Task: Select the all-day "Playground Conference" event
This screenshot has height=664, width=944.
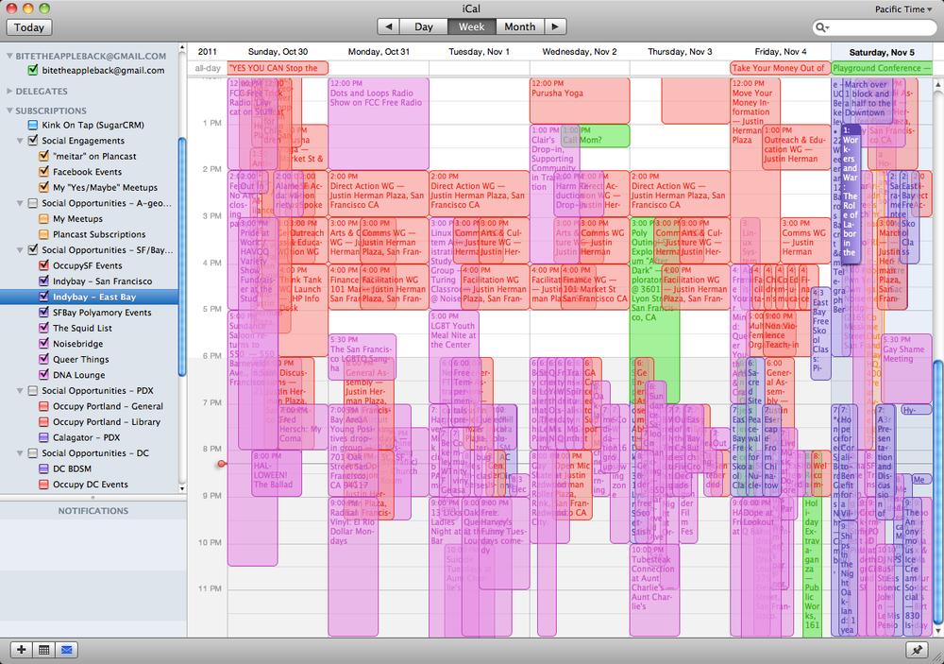Action: (x=882, y=68)
